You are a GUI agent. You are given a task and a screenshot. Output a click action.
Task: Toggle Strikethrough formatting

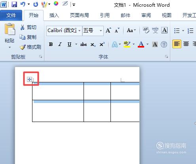84,44
